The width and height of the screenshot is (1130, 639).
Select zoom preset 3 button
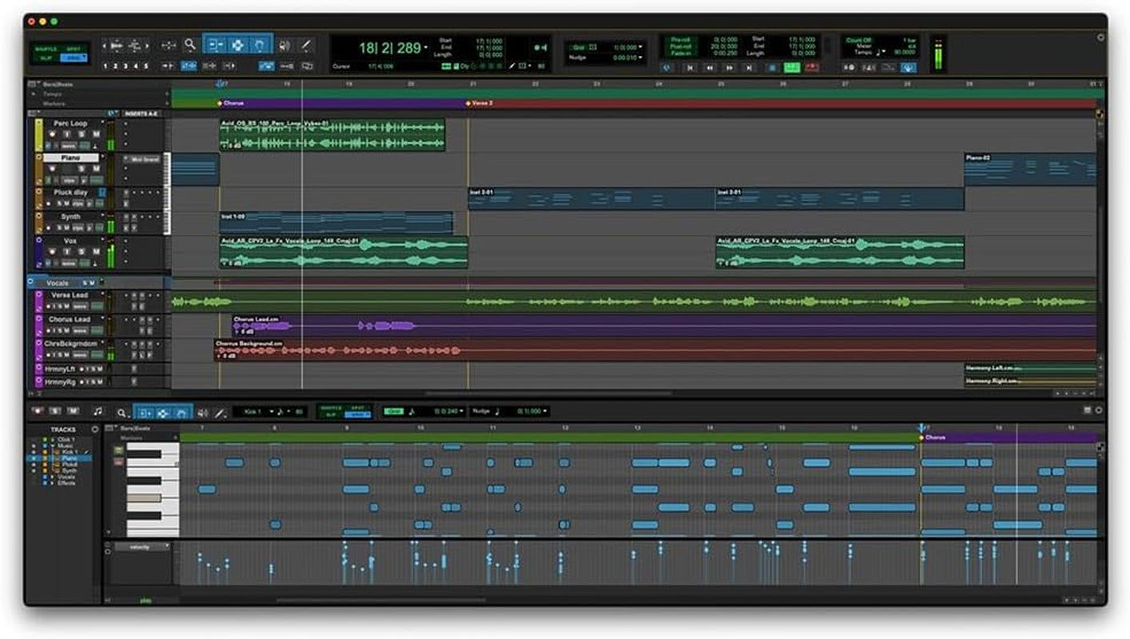click(x=125, y=65)
